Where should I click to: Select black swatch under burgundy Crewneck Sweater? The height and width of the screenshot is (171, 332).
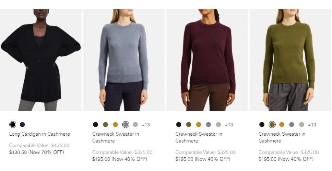pos(179,124)
